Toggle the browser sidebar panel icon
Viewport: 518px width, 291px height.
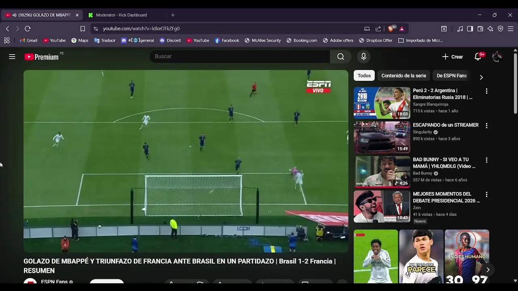tap(470, 29)
